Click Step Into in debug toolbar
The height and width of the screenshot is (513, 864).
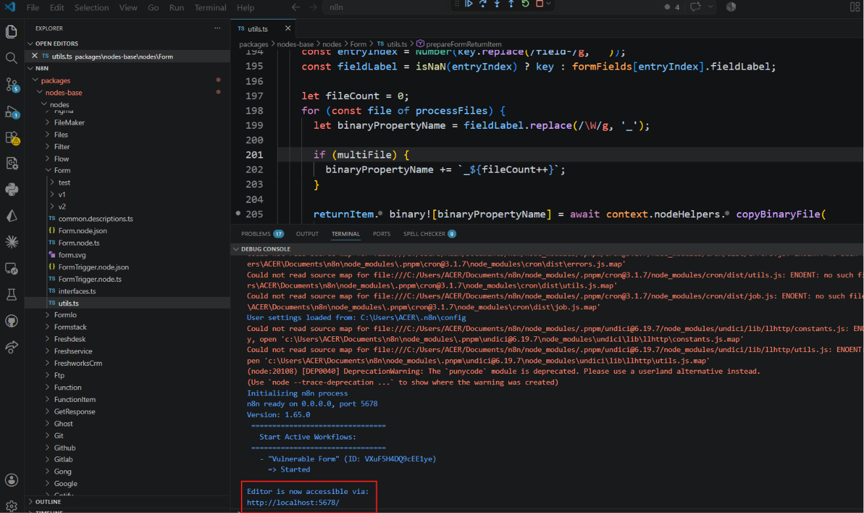497,4
